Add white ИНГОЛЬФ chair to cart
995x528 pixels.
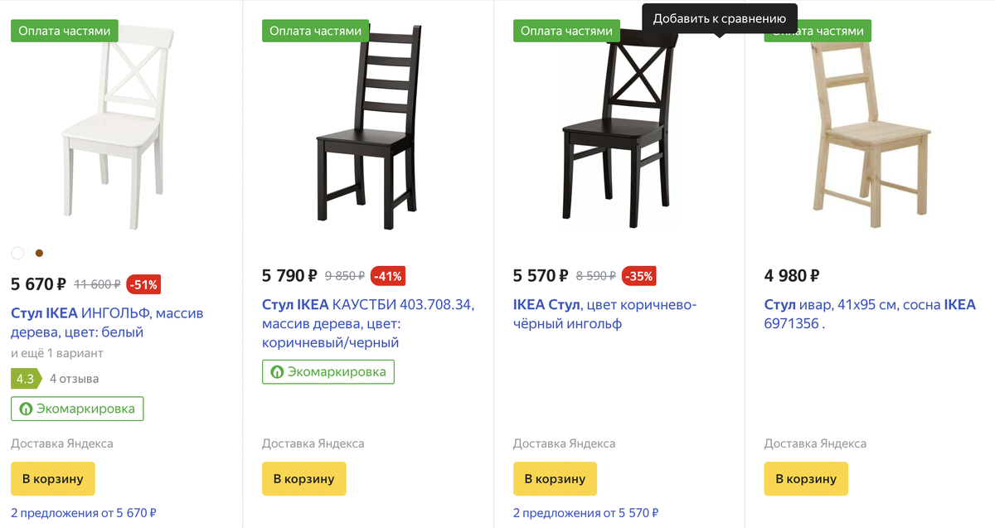53,478
